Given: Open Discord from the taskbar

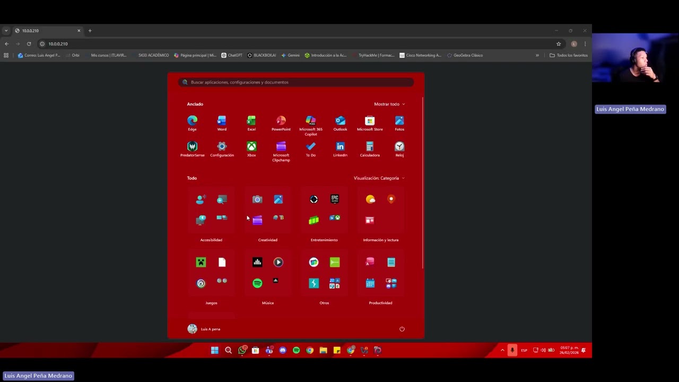Looking at the screenshot, I should click(283, 350).
